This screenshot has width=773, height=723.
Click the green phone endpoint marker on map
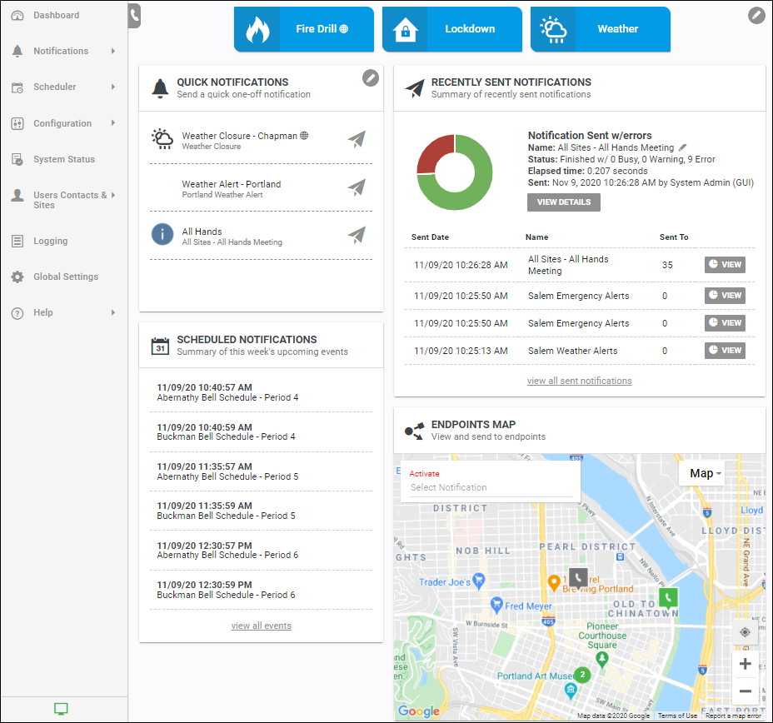pyautogui.click(x=668, y=598)
